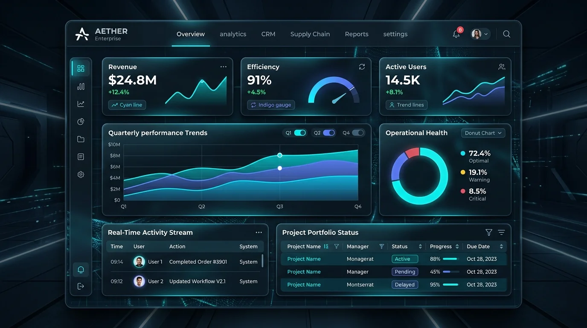The image size is (587, 328).
Task: Sort by the Due Date column arrows
Action: (501, 246)
